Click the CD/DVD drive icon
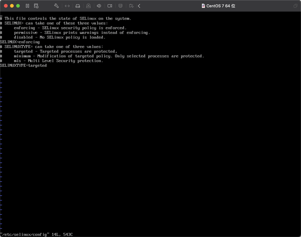301x237 pixels. (88, 6)
